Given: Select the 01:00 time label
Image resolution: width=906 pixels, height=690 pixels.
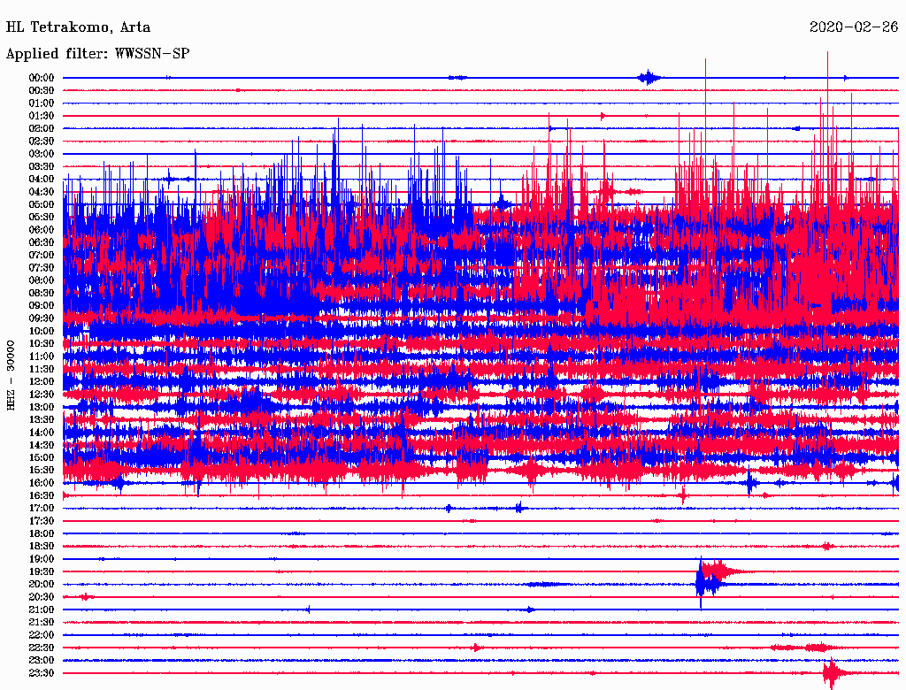Looking at the screenshot, I should click(x=42, y=103).
